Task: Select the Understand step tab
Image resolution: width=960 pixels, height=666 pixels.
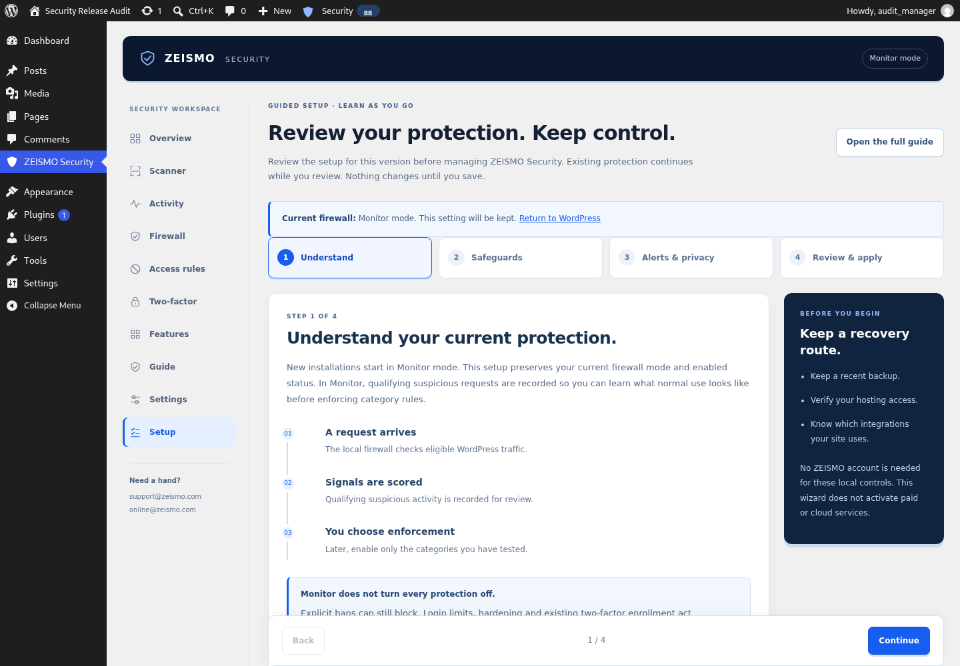Action: tap(350, 258)
